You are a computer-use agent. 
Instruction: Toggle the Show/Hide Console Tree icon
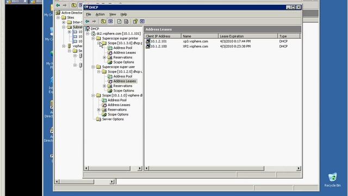pyautogui.click(x=110, y=21)
